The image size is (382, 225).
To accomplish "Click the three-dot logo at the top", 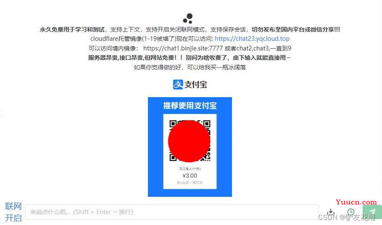I will tap(188, 19).
